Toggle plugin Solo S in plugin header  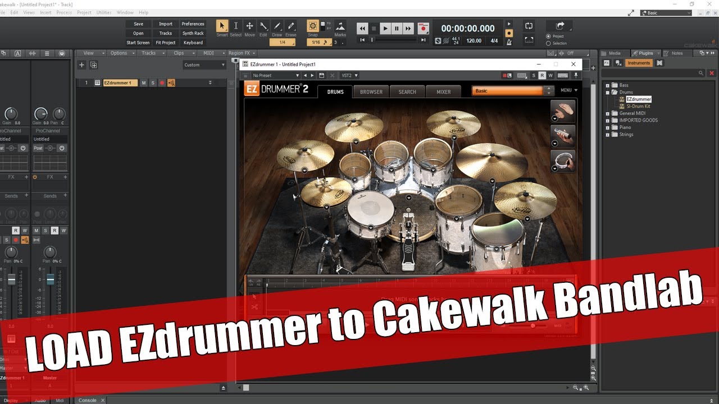point(534,75)
